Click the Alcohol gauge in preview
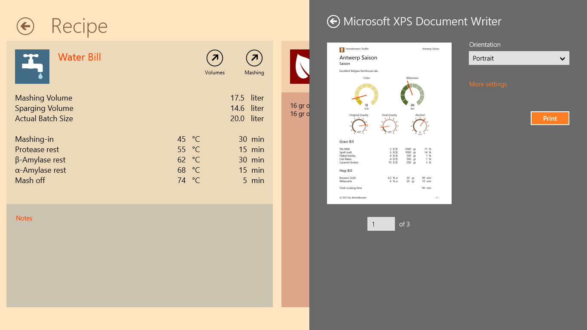 pos(420,125)
